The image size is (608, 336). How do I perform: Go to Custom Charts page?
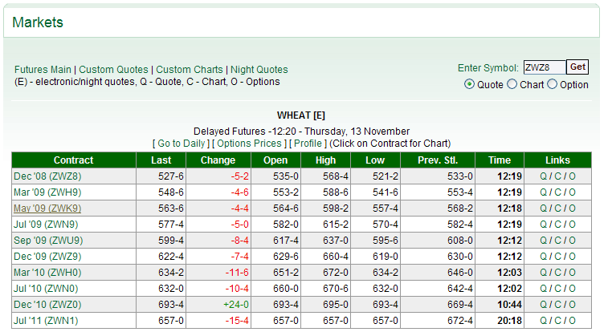(189, 70)
